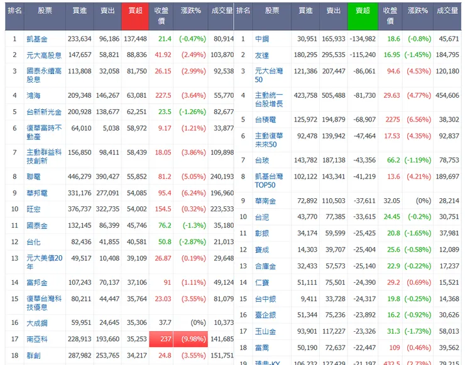Viewport: 465px width, 365px height.
Task: Select 華南金 change (0%)
Action: point(424,201)
